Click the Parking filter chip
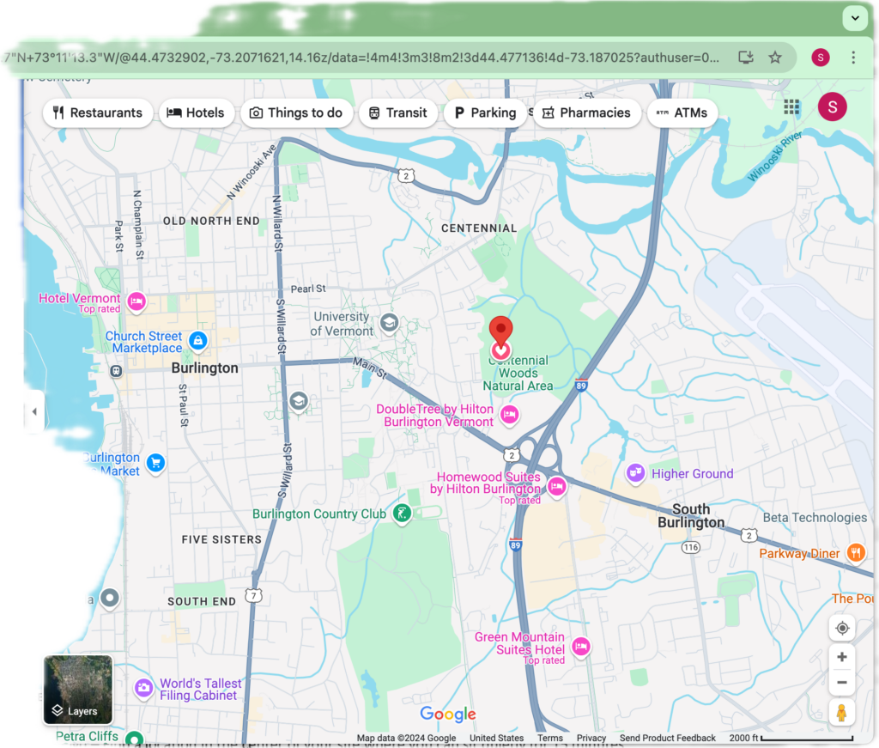Screen dimensions: 879x748 [x=486, y=113]
